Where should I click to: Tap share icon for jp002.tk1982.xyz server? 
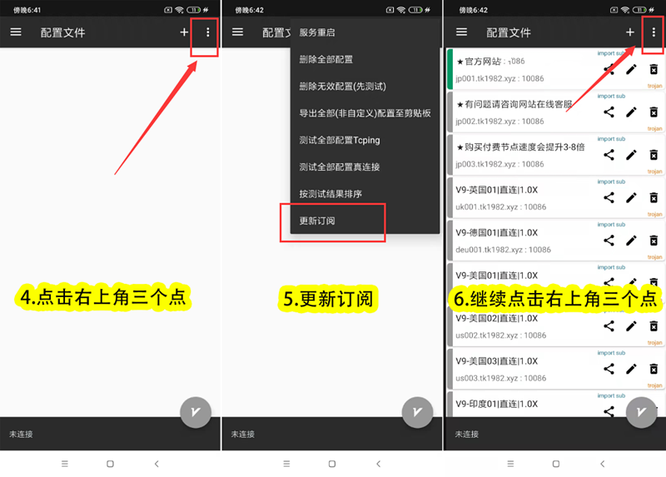tap(609, 112)
